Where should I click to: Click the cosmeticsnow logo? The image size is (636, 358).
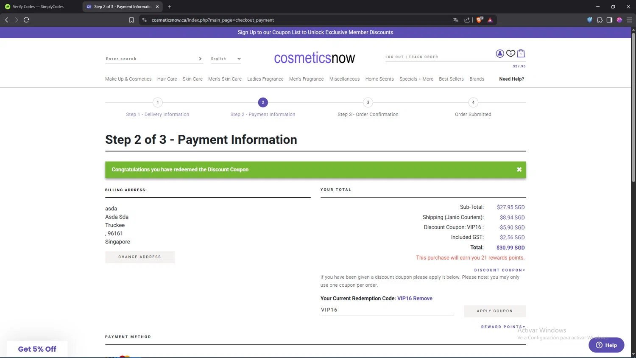tap(314, 58)
